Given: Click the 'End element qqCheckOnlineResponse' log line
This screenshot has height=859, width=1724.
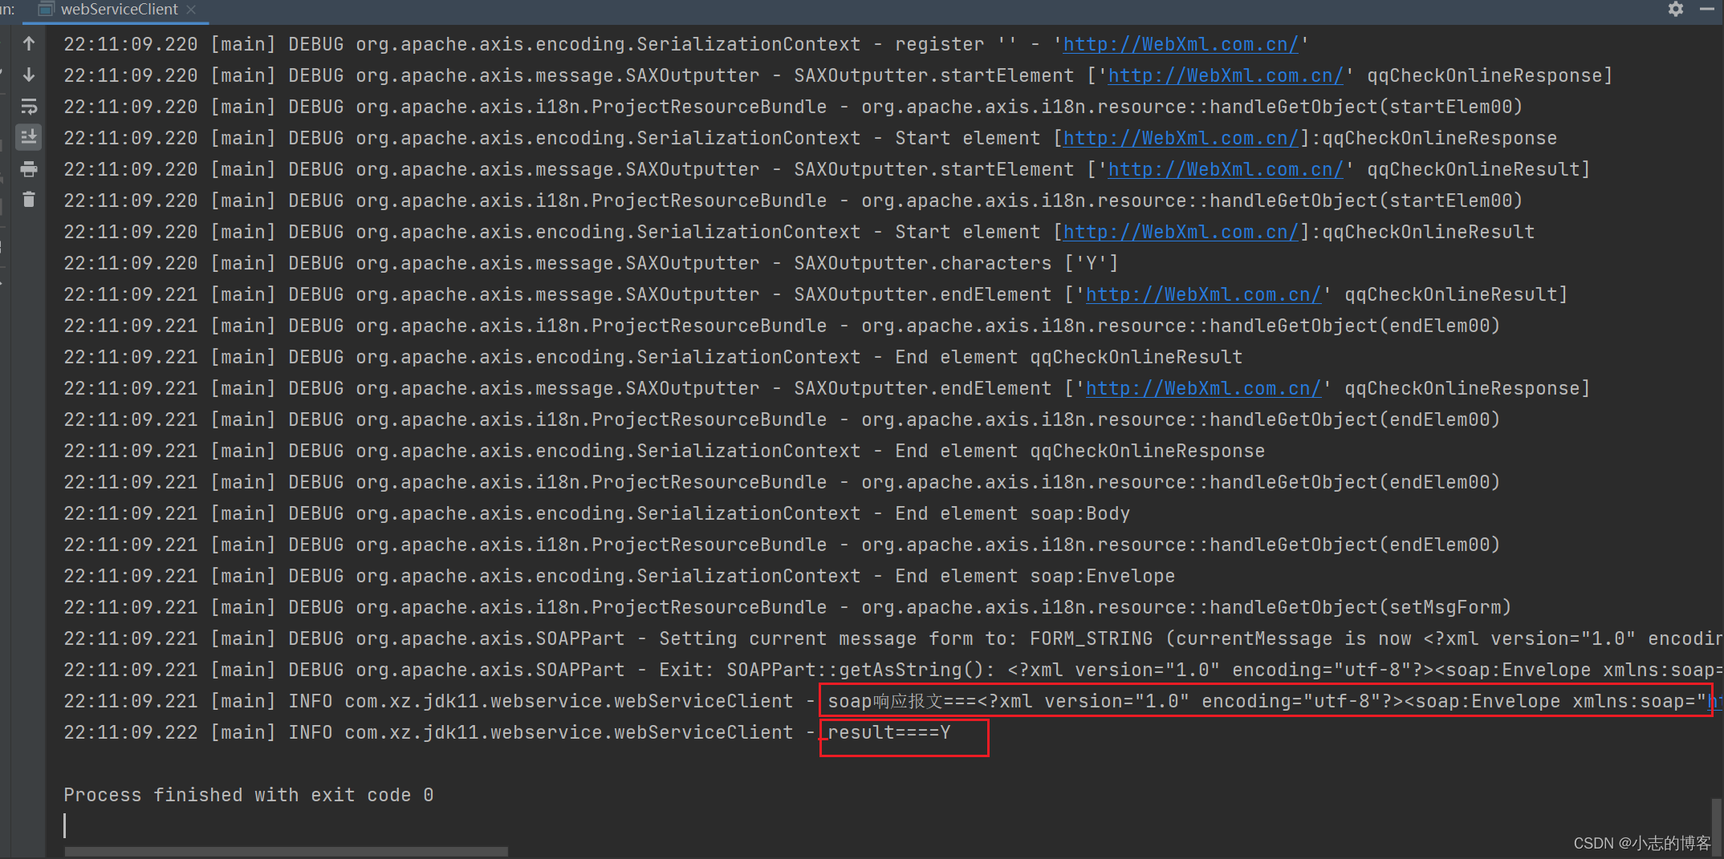Looking at the screenshot, I should click(665, 451).
